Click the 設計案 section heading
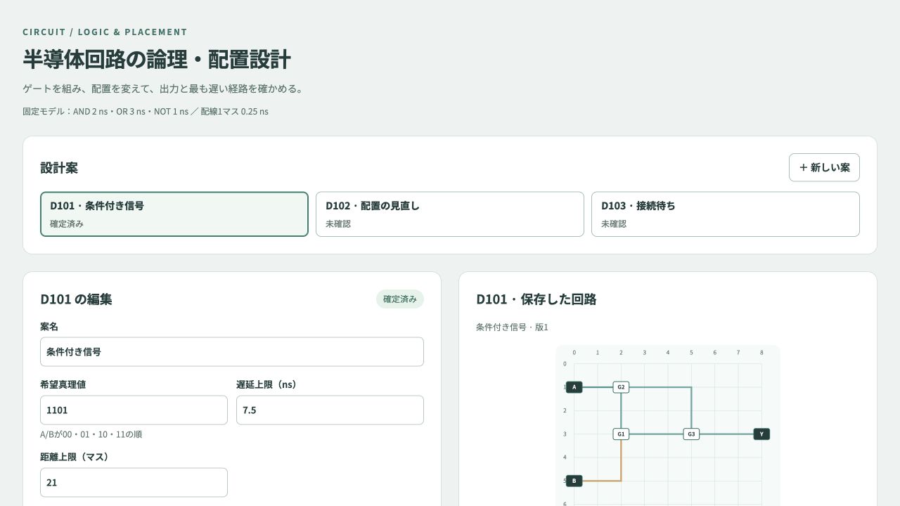Viewport: 900px width, 506px height. coord(59,168)
